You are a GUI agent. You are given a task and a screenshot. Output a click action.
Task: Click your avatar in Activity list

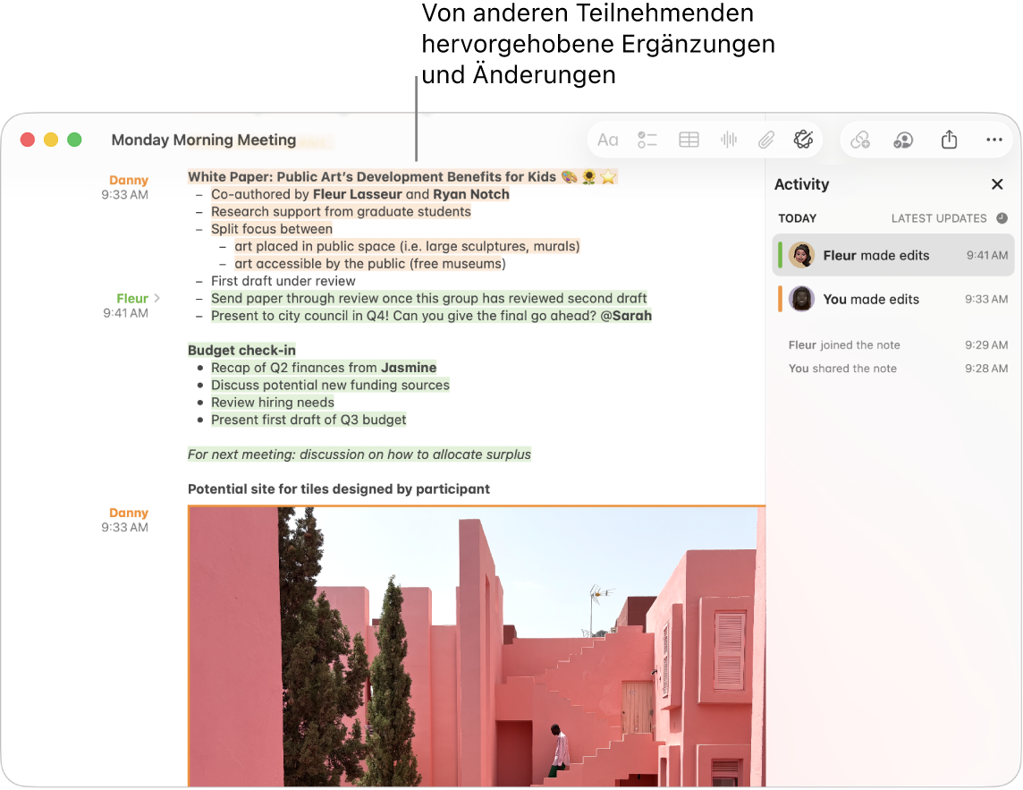click(x=801, y=299)
